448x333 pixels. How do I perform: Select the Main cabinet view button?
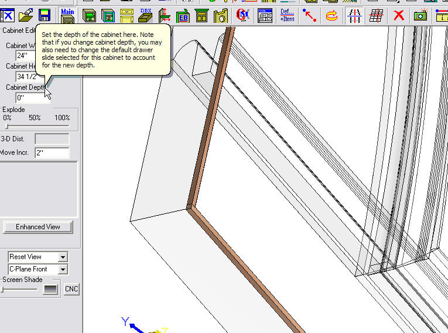[x=68, y=16]
